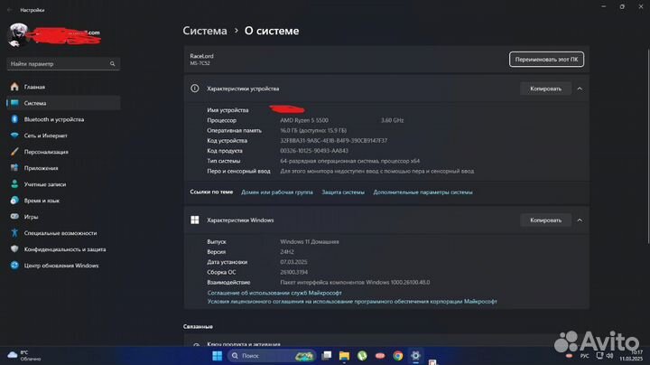
Task: Open the taskbar clock showing 11.03.2025
Action: coord(631,355)
